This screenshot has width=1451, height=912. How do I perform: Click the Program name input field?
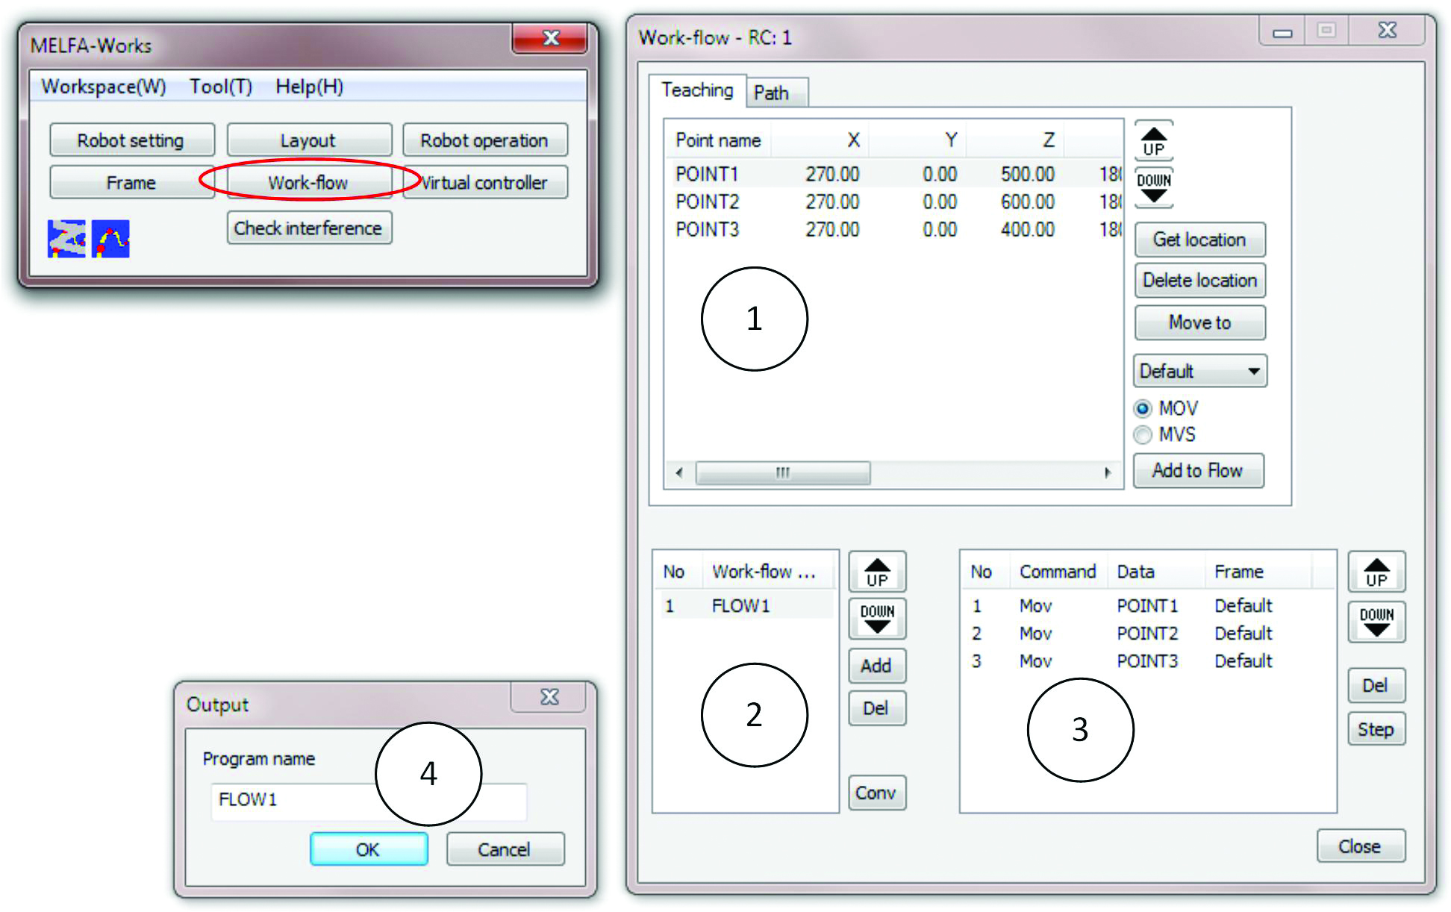point(369,801)
